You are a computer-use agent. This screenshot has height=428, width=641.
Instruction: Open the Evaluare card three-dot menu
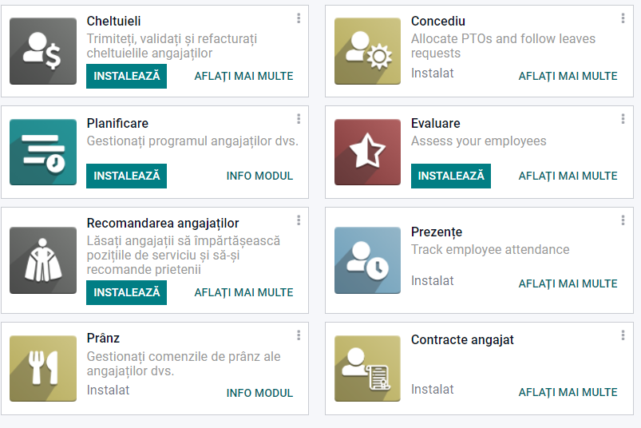coord(623,119)
